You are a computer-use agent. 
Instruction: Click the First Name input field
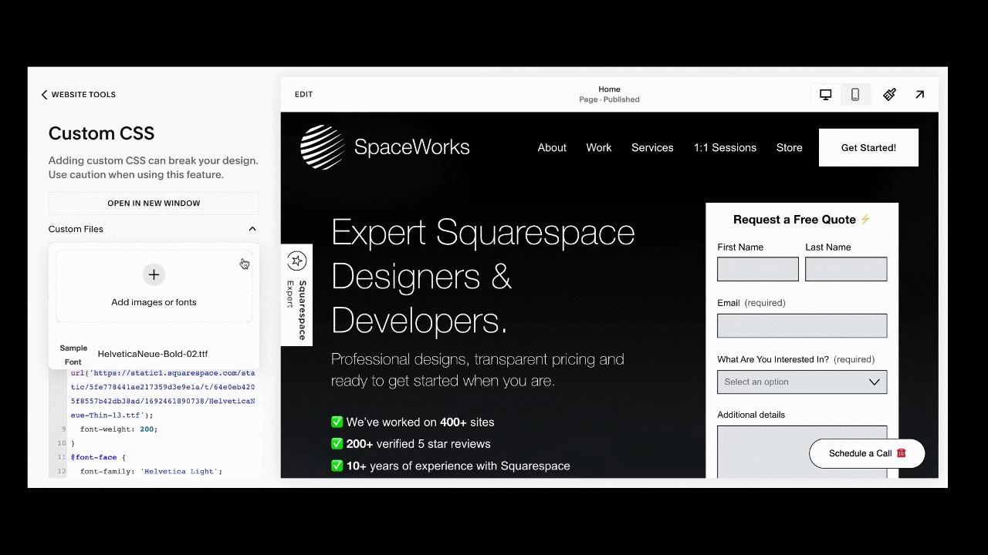758,269
